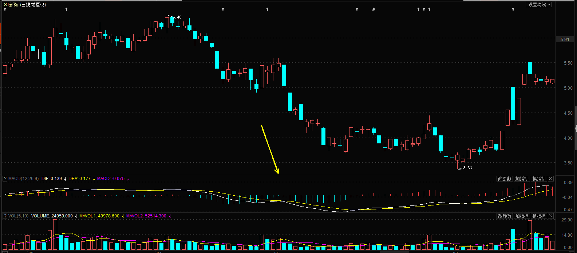The width and height of the screenshot is (577, 253).
Task: Click the 3.50 price axis label
Action: pos(568,163)
